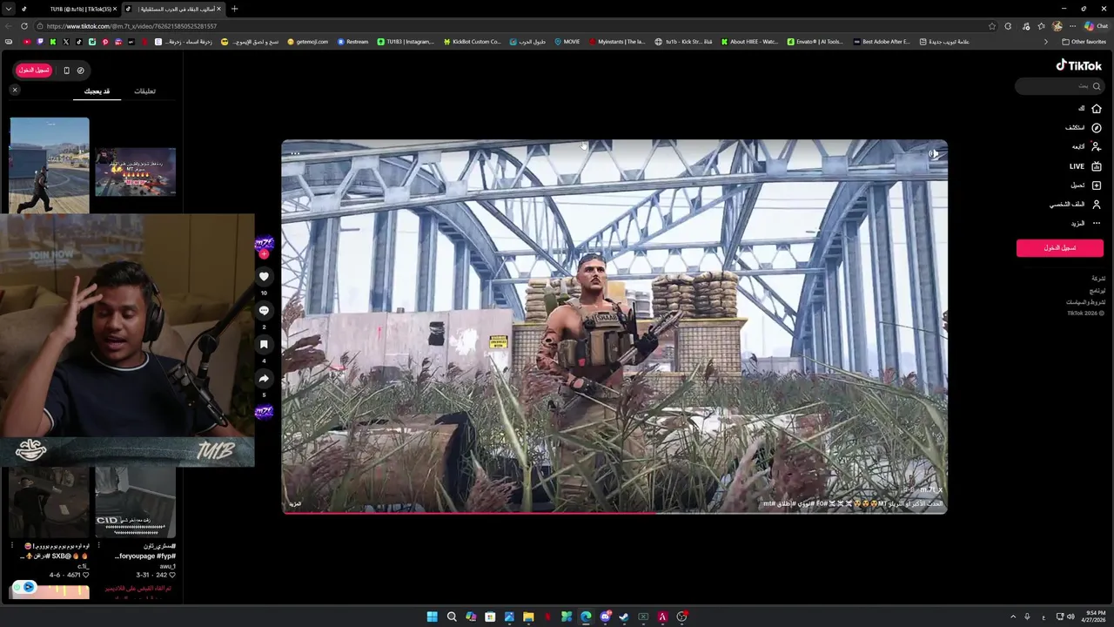Open the Following (أتابعه) page
Viewport: 1114px width, 627px height.
click(1086, 147)
